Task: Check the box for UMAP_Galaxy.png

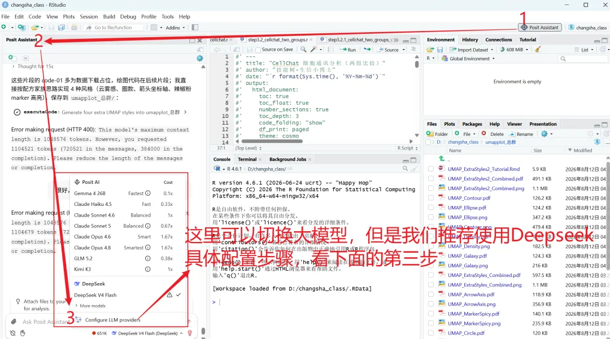Action: 430,266
